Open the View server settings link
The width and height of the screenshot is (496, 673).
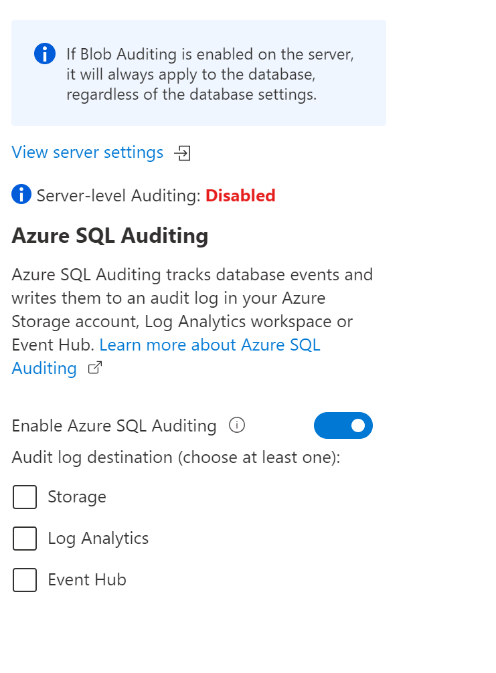pyautogui.click(x=88, y=153)
